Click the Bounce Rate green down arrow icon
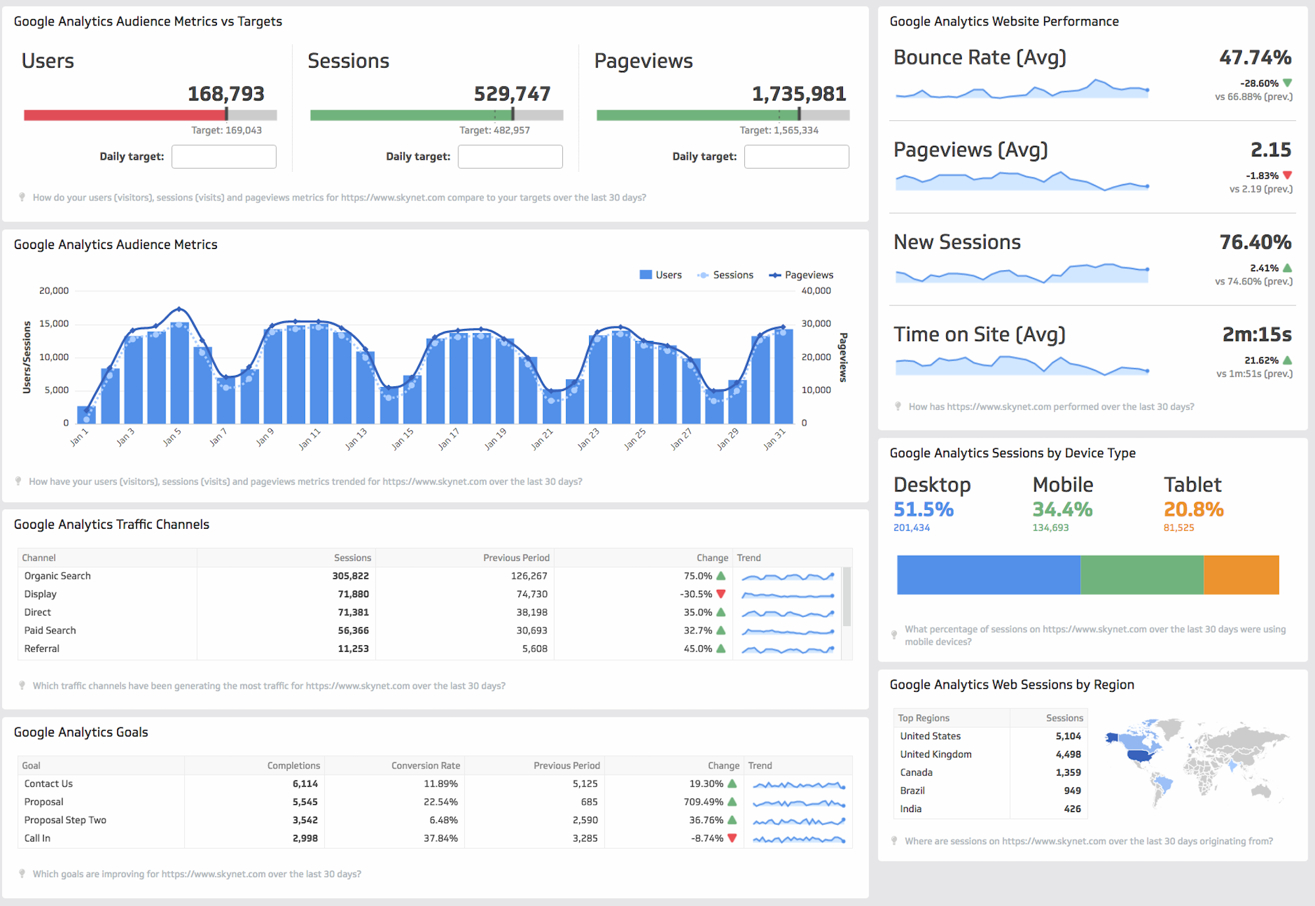This screenshot has height=906, width=1315. click(x=1287, y=83)
